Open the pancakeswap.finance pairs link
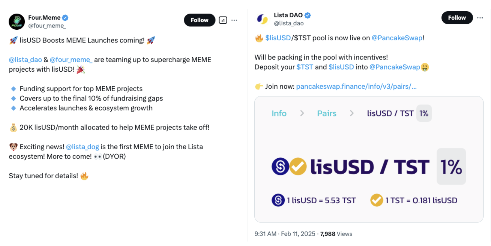The width and height of the screenshot is (491, 246). [356, 87]
